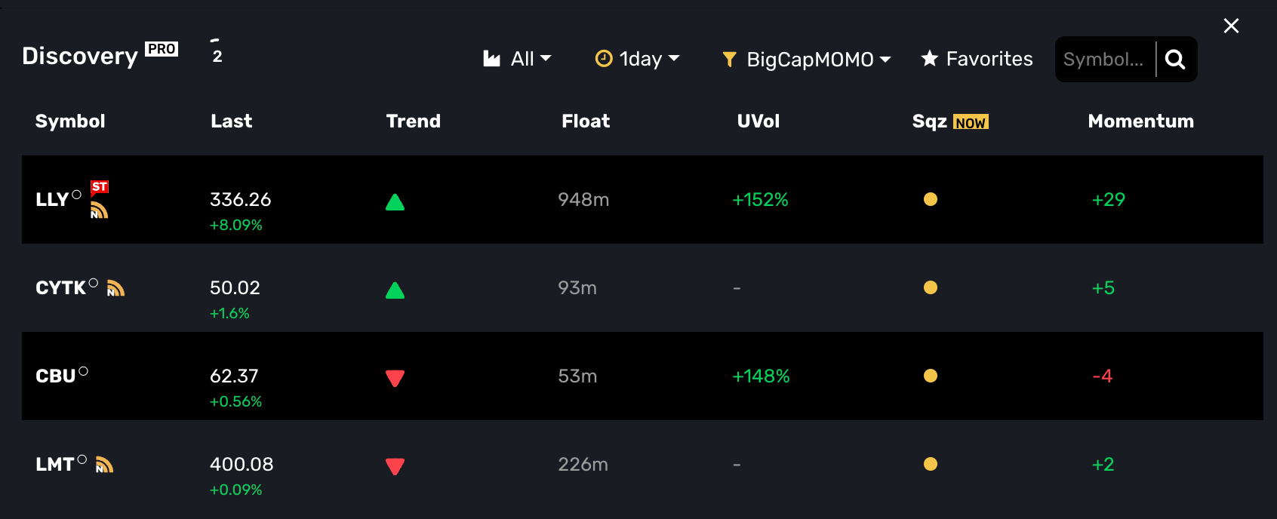The width and height of the screenshot is (1277, 519).
Task: Click the magnifying glass search icon
Action: [1175, 60]
